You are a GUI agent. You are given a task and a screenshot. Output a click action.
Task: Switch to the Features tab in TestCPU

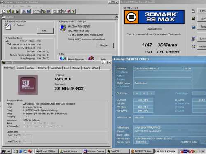[20, 68]
